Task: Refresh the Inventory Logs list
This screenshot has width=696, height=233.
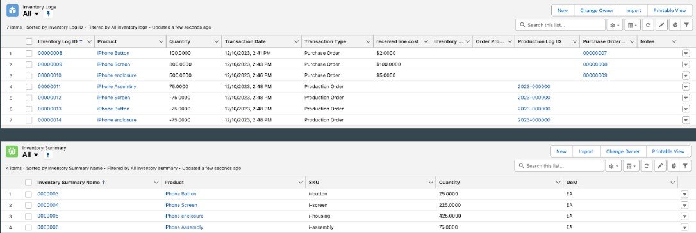Action: tap(648, 25)
